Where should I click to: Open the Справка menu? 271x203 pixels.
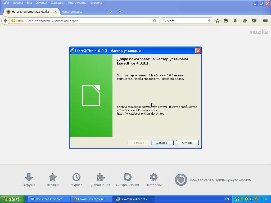coord(96,3)
